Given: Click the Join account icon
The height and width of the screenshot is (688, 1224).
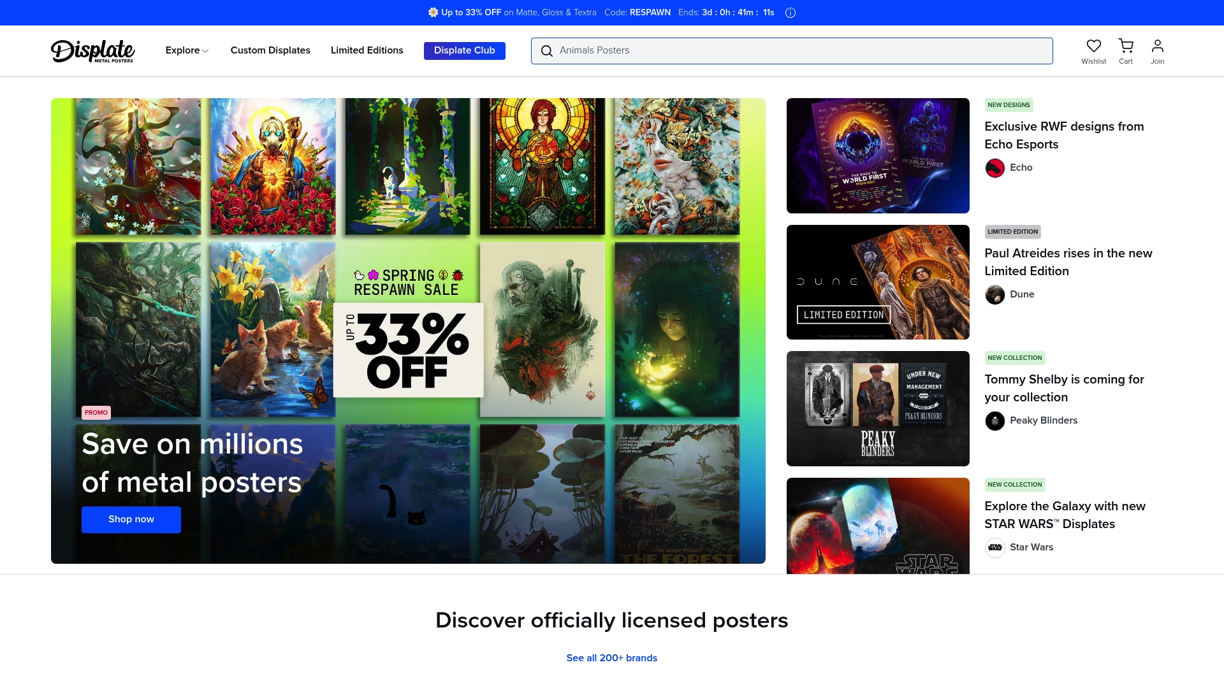Looking at the screenshot, I should pyautogui.click(x=1158, y=46).
